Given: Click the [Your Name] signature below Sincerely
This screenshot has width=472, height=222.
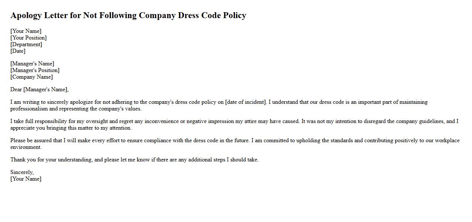Looking at the screenshot, I should (26, 179).
